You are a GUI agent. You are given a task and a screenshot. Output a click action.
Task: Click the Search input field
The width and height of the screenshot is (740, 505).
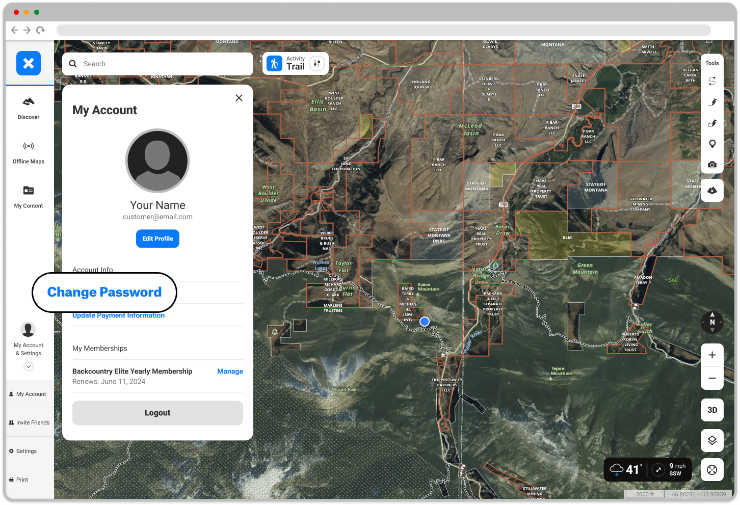[157, 64]
